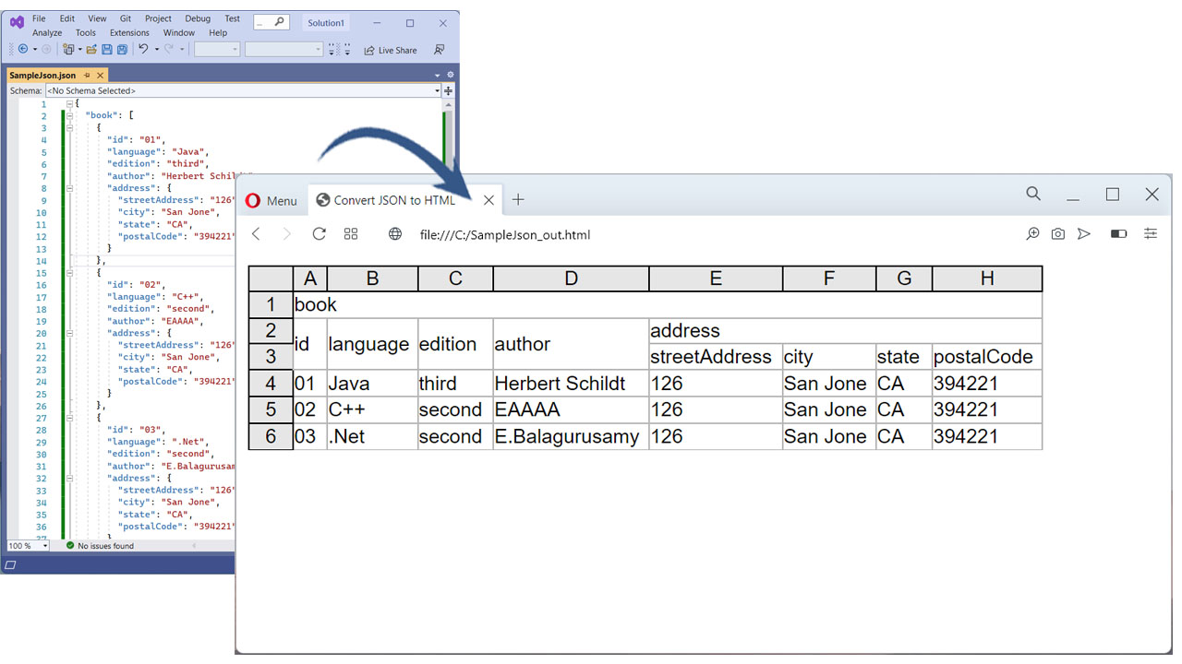Take a snapshot with Opera's camera icon
The height and width of the screenshot is (664, 1182).
[x=1057, y=233]
